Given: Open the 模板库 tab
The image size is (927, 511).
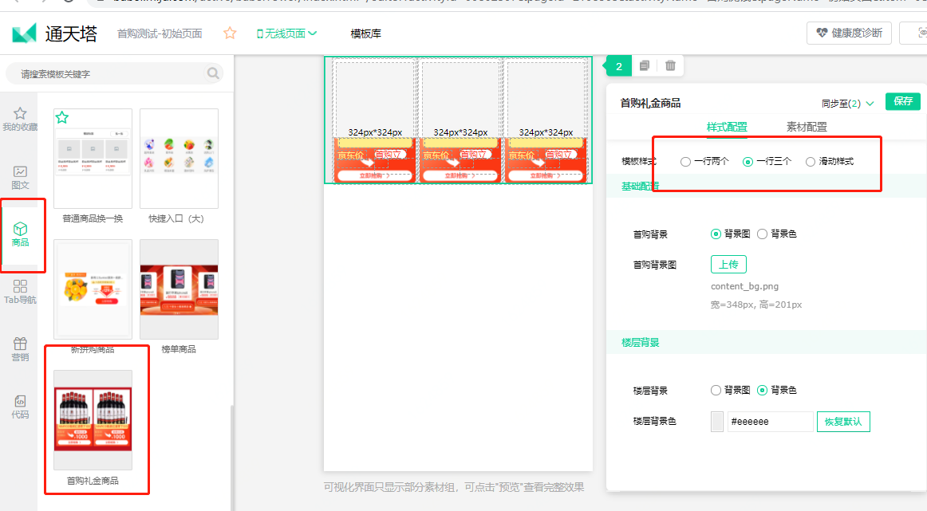Looking at the screenshot, I should [x=365, y=33].
